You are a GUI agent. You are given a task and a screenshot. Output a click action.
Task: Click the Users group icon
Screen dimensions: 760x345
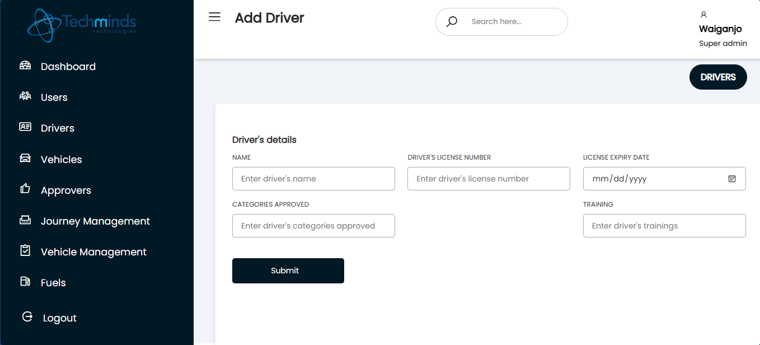tap(25, 96)
